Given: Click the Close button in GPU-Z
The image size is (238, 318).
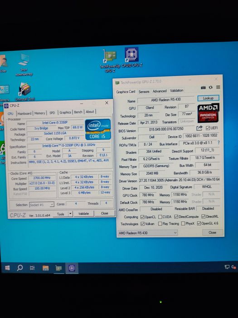Looking at the screenshot, I should pos(213,233).
